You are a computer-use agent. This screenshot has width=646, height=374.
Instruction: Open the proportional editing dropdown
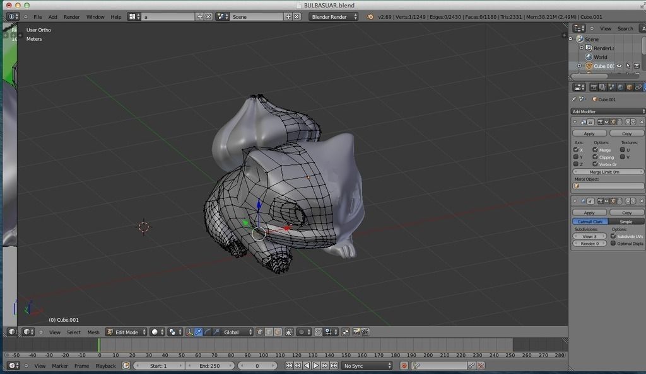303,332
